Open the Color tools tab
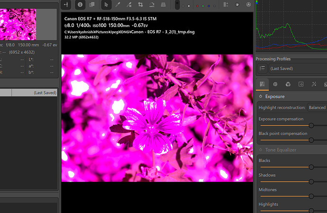327x213 pixels. (288, 84)
